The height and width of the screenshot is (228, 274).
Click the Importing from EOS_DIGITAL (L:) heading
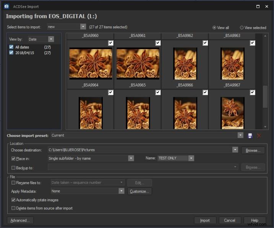tap(51, 16)
